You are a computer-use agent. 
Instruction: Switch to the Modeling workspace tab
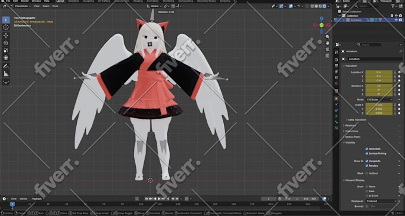[74, 1]
